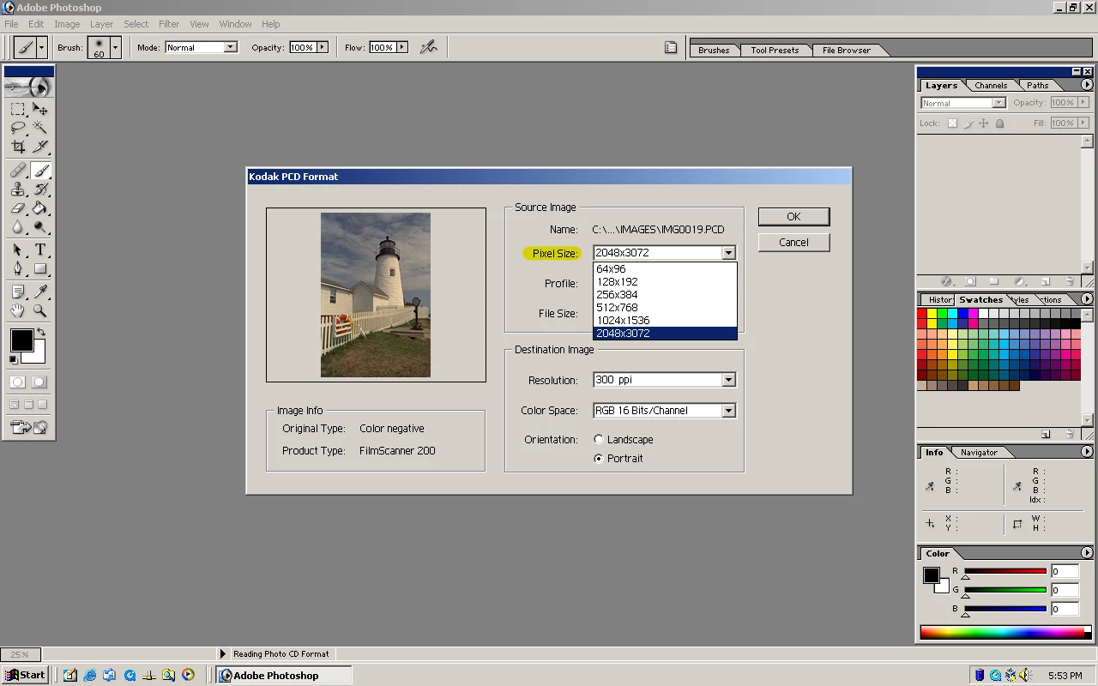1098x686 pixels.
Task: Toggle the airbrush icon in options bar
Action: tap(429, 48)
